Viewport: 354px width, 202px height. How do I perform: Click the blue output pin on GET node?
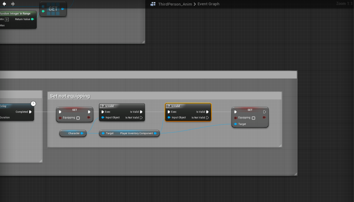tap(63, 9)
